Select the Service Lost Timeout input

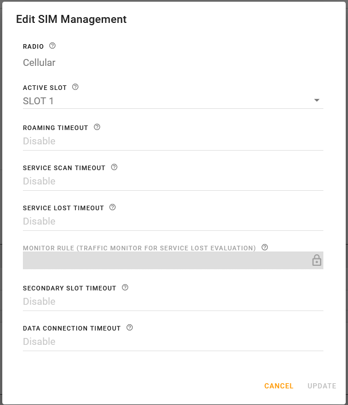coord(172,222)
